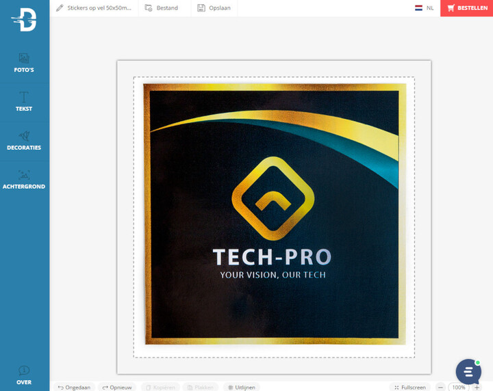Image resolution: width=493 pixels, height=391 pixels.
Task: Open the Achtergrond panel
Action: coord(24,180)
